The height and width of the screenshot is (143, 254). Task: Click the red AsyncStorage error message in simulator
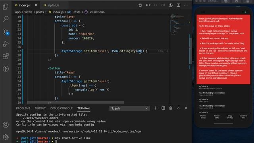pos(223,49)
